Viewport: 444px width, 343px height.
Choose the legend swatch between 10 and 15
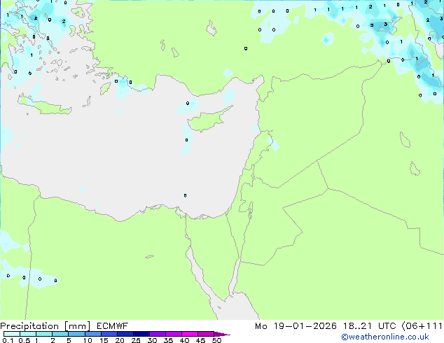coord(93,334)
